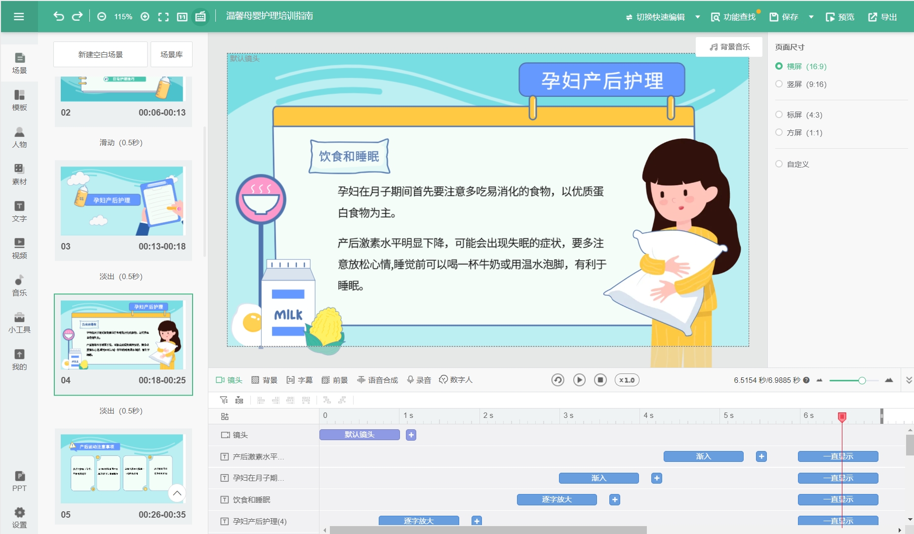The width and height of the screenshot is (914, 534).
Task: Select the 默认镜头 timeline clip
Action: pos(359,435)
